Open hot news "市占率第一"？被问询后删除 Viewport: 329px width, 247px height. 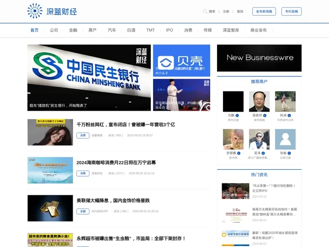pyautogui.click(x=274, y=188)
